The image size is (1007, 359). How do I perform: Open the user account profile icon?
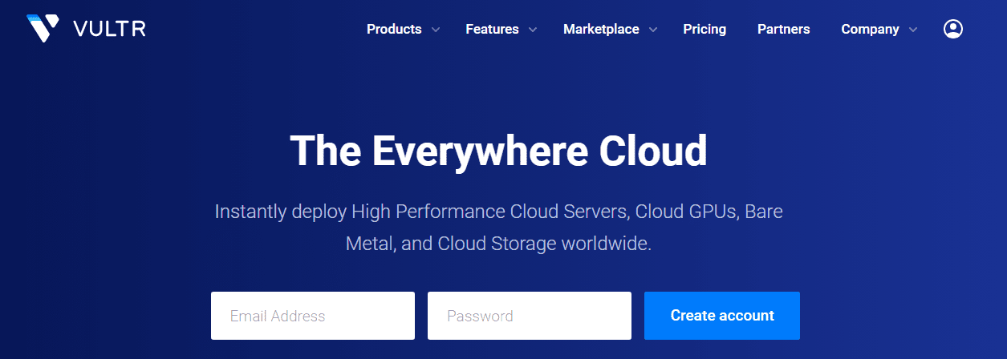coord(952,29)
